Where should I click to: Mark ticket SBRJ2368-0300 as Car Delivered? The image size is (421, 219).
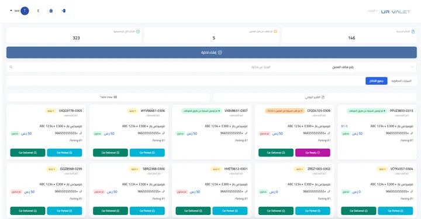(111, 211)
